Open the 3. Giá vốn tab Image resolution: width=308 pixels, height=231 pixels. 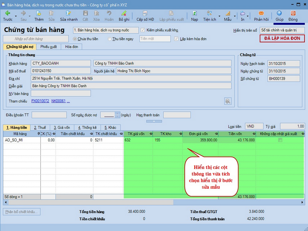pos(62,127)
